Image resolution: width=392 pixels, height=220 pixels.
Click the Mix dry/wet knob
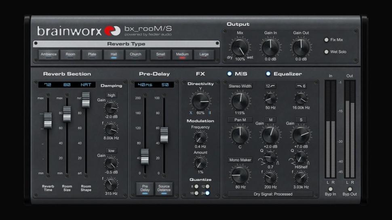(x=240, y=48)
